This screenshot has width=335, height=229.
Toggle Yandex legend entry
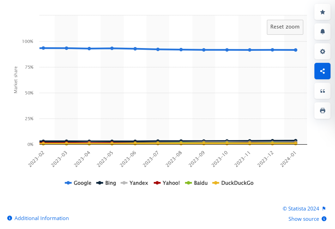pos(135,183)
